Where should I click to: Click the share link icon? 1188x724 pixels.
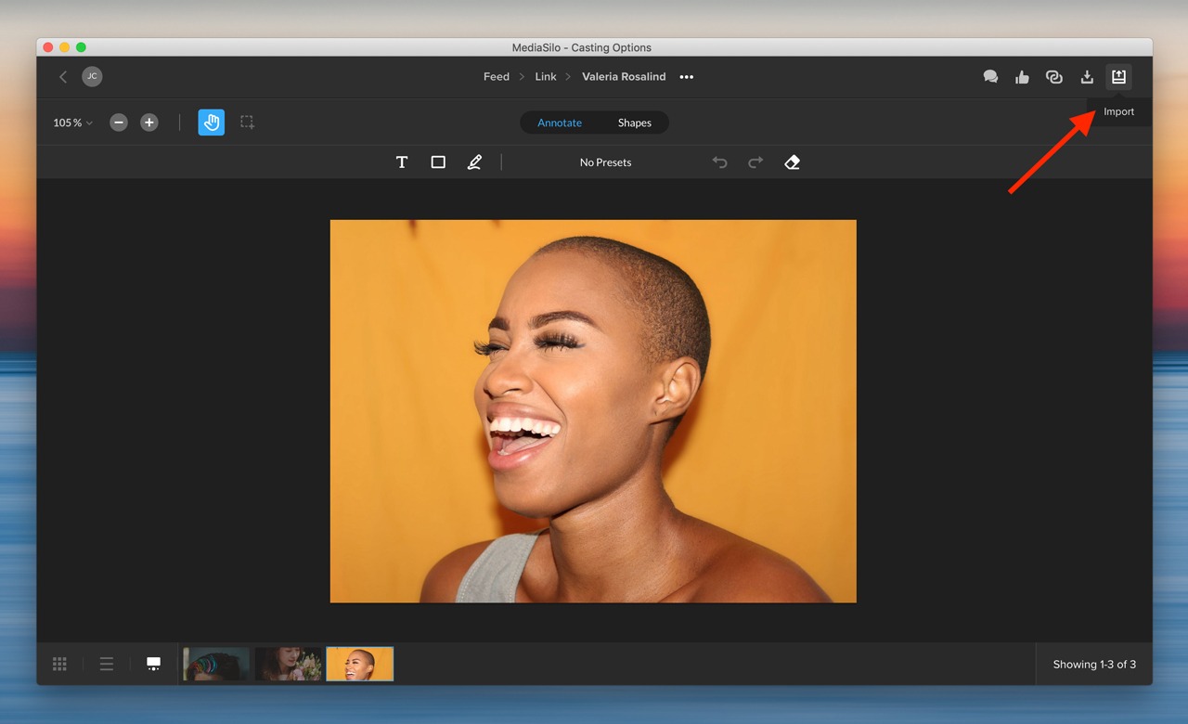[1053, 77]
